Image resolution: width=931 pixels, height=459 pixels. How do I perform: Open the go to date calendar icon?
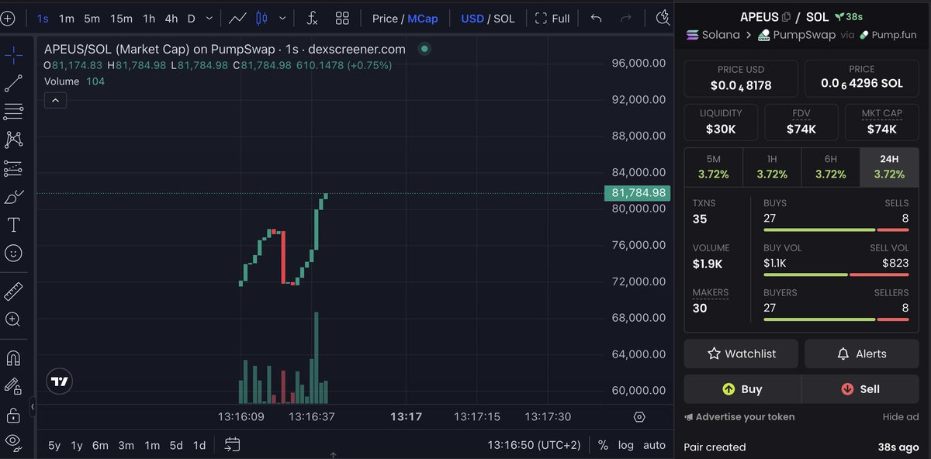[x=232, y=445]
